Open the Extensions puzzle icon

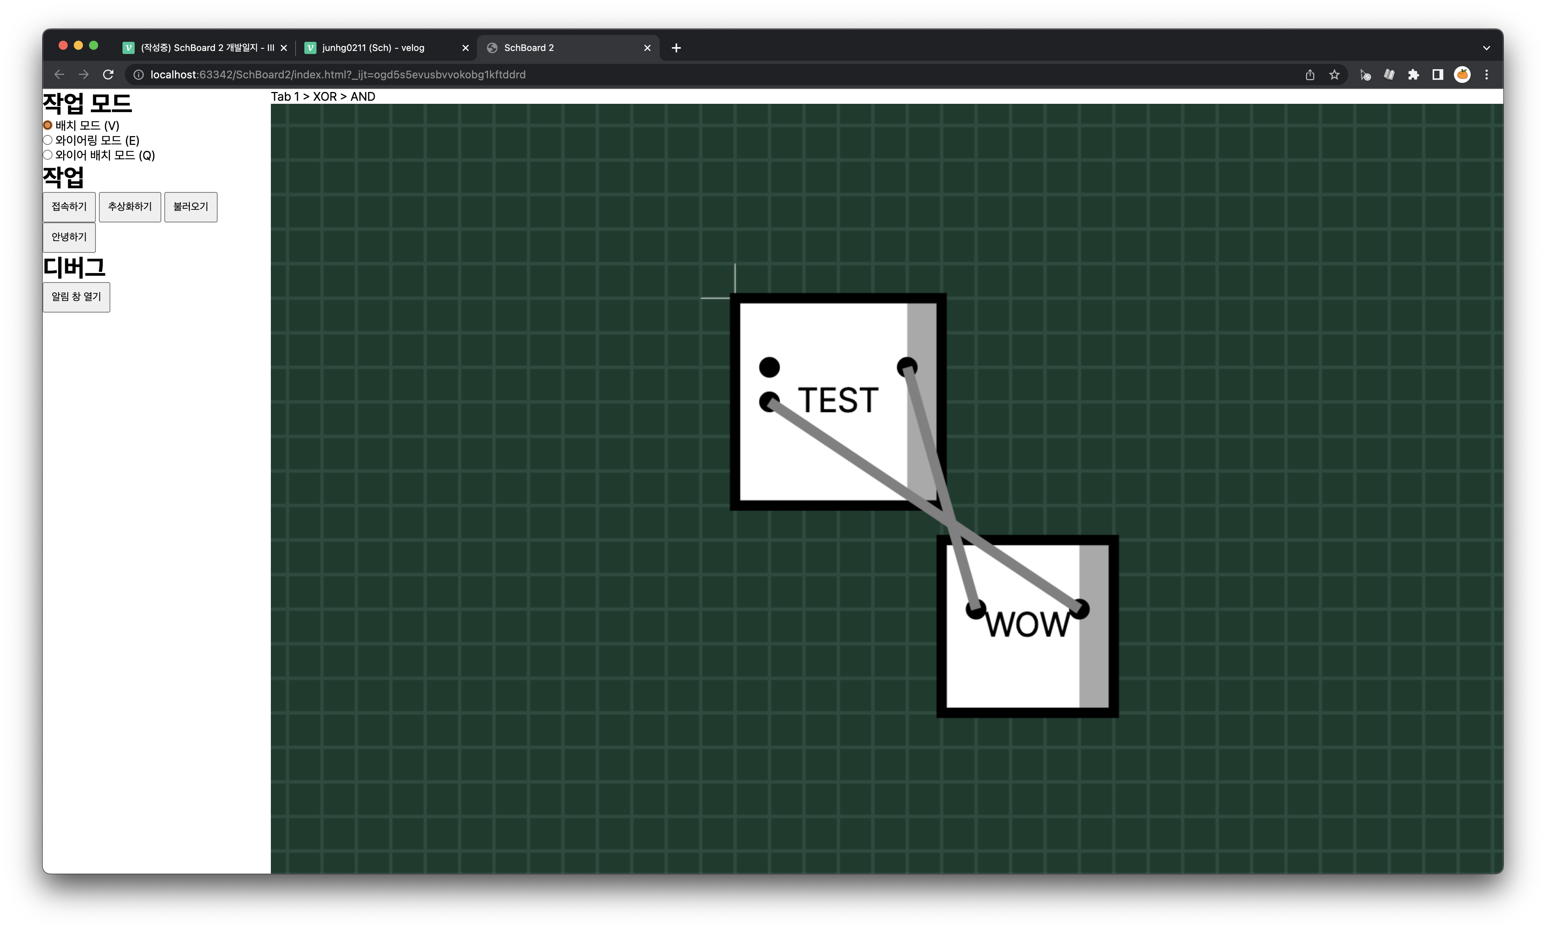tap(1413, 75)
